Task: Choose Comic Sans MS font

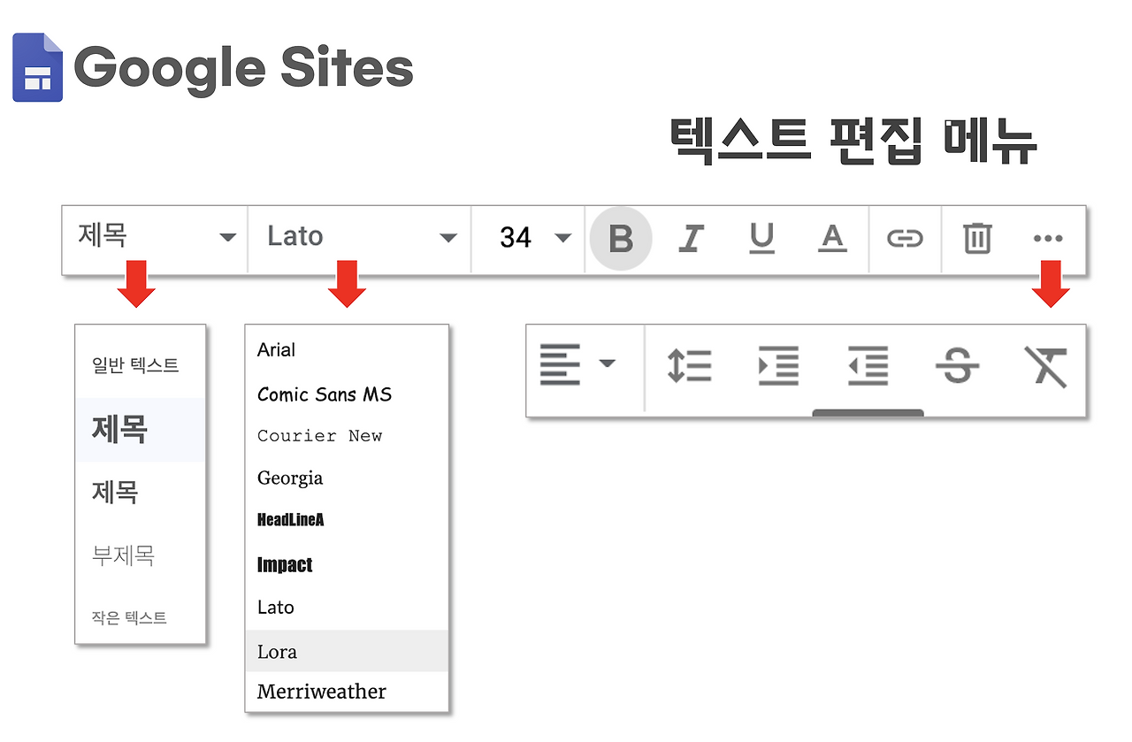Action: pyautogui.click(x=325, y=394)
